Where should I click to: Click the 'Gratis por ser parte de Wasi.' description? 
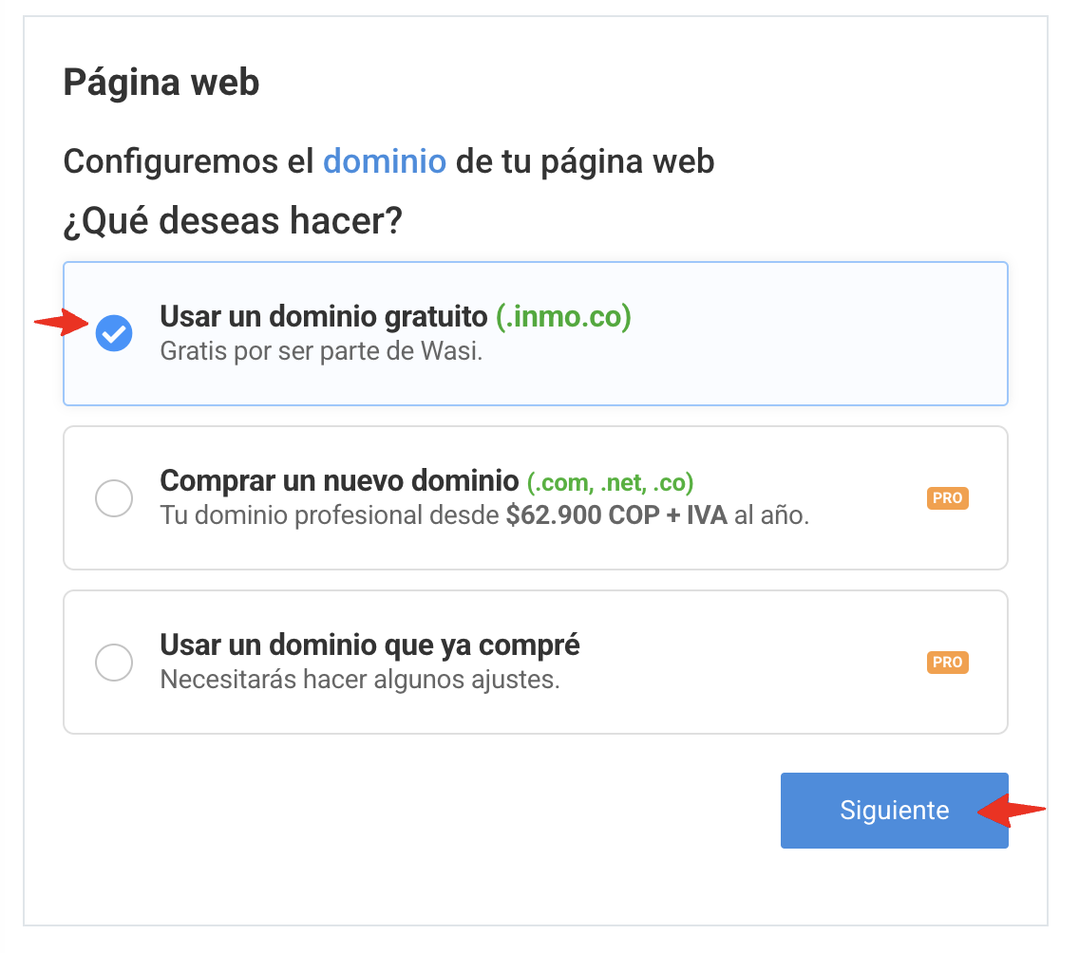click(321, 351)
